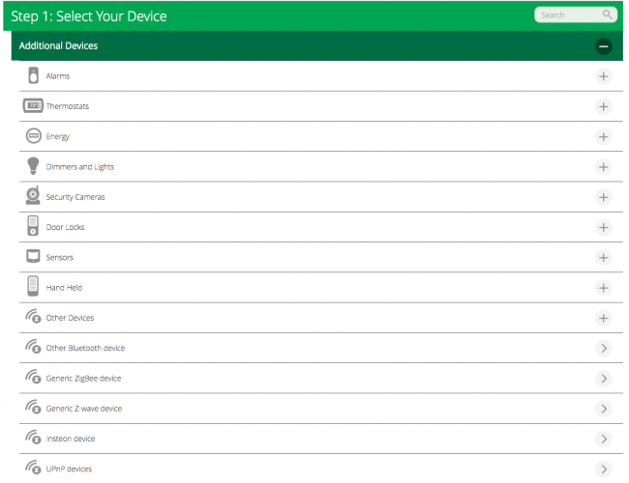The image size is (629, 483).
Task: Click the Additional Devices header title
Action: [x=58, y=45]
